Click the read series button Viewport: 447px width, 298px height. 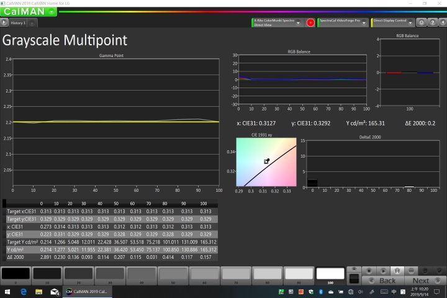coord(397,271)
